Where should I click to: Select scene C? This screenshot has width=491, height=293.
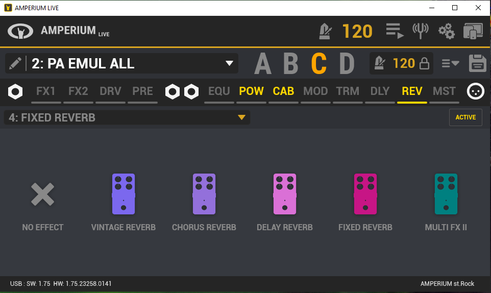click(x=319, y=63)
